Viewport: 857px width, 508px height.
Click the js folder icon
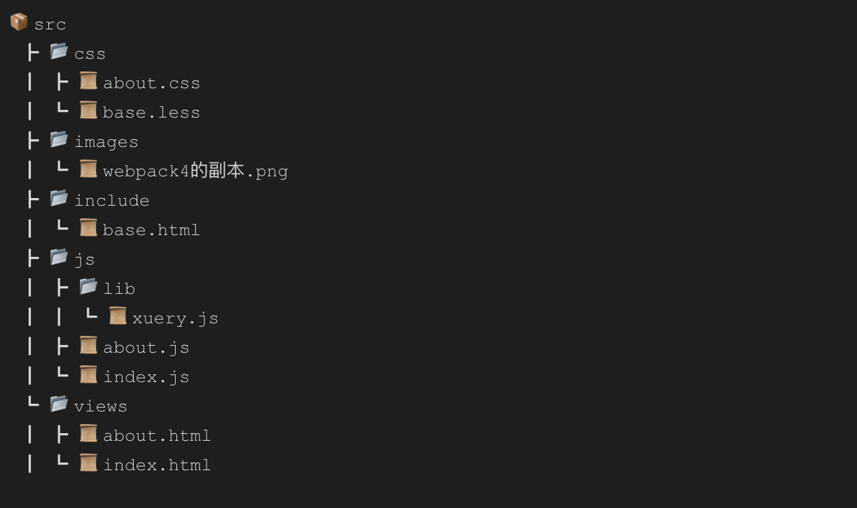click(59, 257)
